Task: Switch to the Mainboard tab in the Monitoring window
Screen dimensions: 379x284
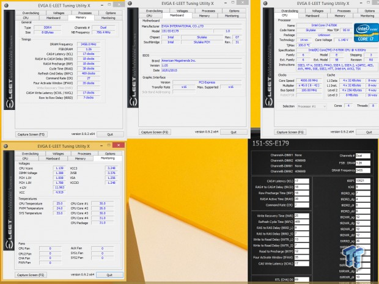Action: coord(53,158)
